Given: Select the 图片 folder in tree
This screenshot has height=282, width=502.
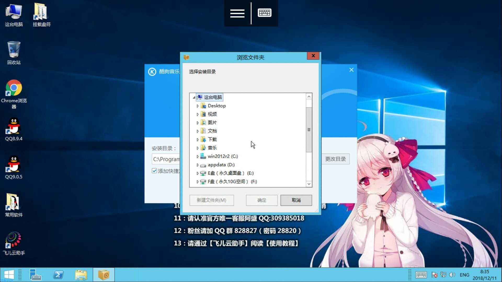Looking at the screenshot, I should click(x=209, y=122).
